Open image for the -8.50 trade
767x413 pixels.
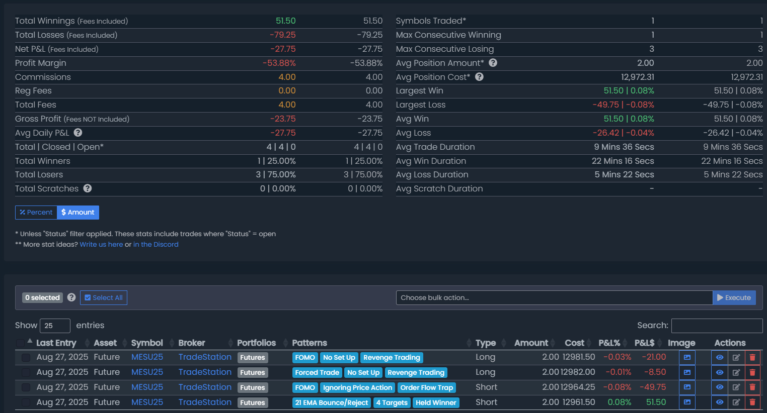coord(687,372)
